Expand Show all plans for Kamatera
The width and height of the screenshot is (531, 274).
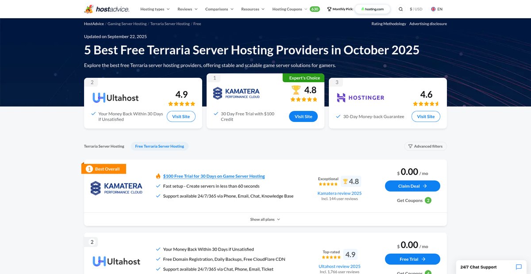265,219
